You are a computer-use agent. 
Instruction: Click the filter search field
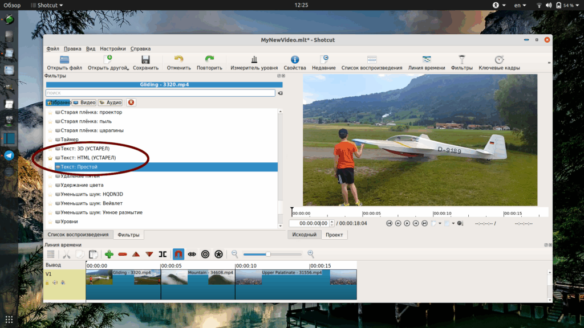(x=160, y=93)
